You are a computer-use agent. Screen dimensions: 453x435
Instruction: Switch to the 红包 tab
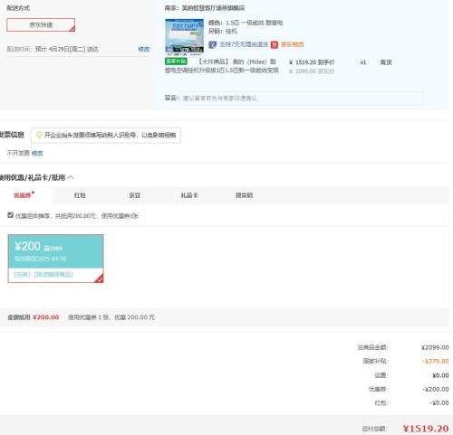click(80, 195)
